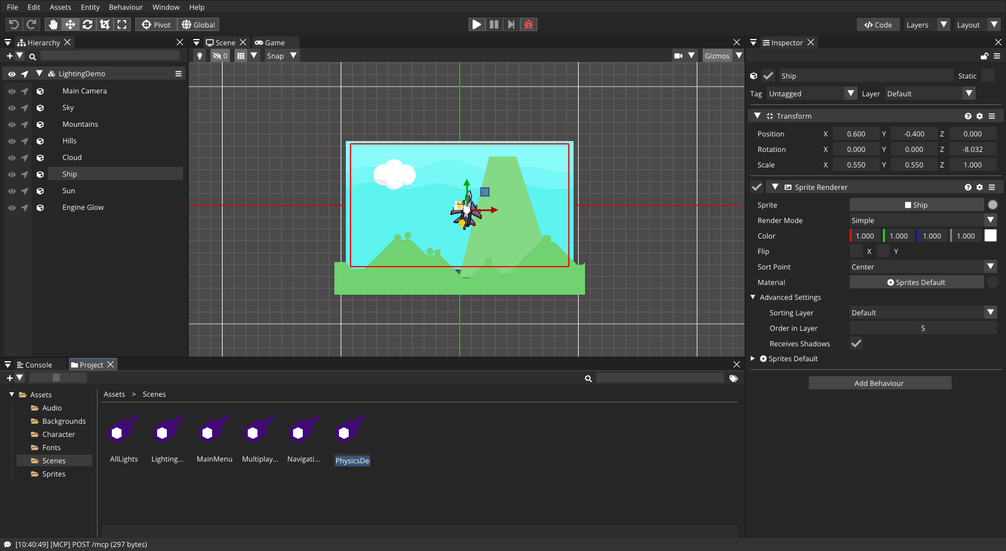Click the Project label tag icon
1006x551 pixels.
[x=734, y=378]
